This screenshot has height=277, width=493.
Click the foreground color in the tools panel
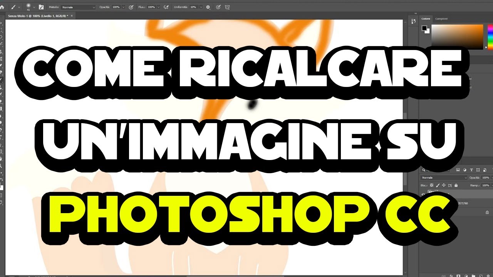click(x=0, y=185)
